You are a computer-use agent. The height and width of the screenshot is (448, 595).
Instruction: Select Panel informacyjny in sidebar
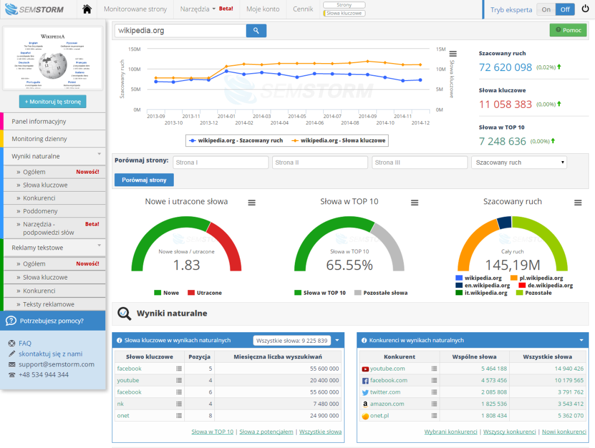tap(54, 122)
